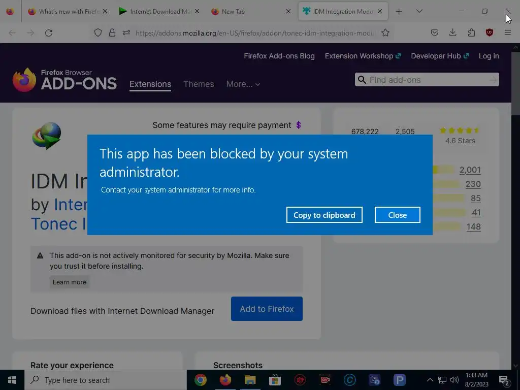Click the Save to Pocket icon
This screenshot has height=390, width=520.
pyautogui.click(x=435, y=32)
